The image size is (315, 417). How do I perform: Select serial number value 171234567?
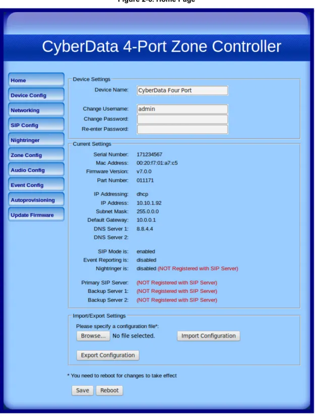[x=149, y=154]
